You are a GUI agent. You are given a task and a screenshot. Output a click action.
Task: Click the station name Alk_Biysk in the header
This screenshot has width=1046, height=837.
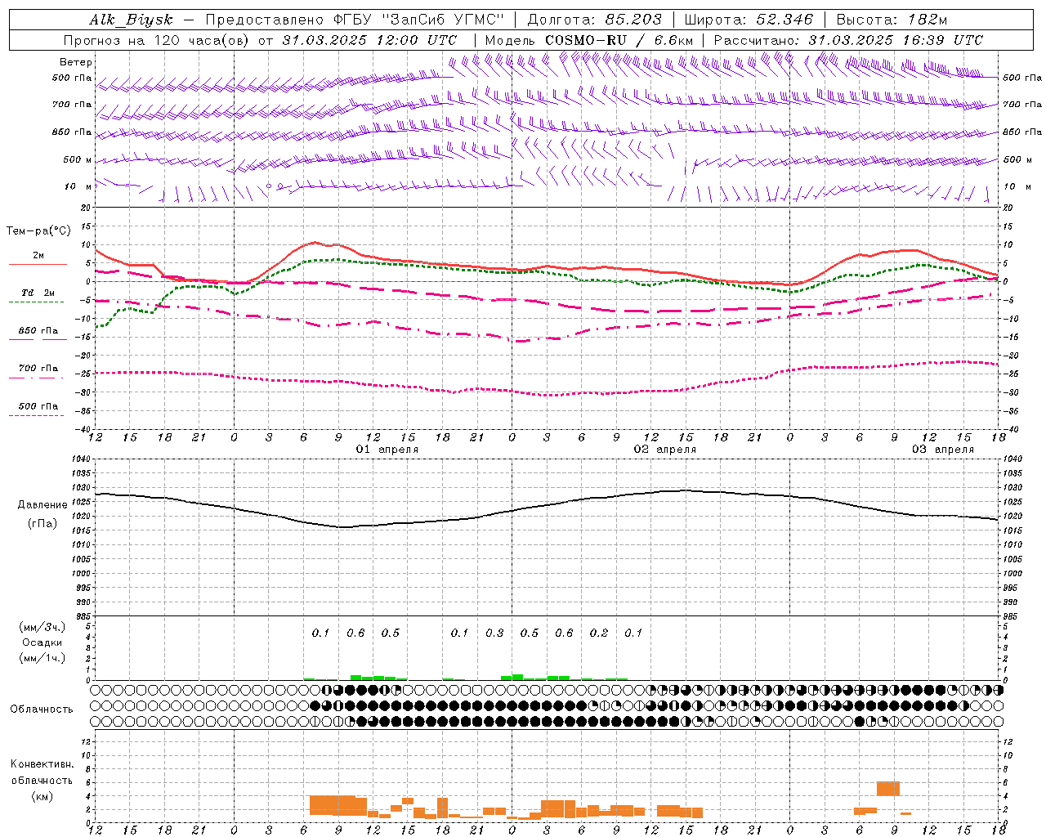(132, 20)
